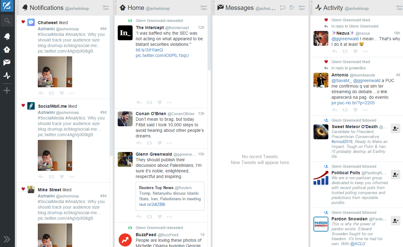Like Glenn Greenwald's Palestinians tweet
This screenshot has width=403, height=247.
pos(160,217)
